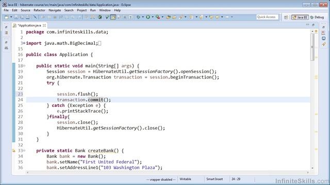Screen dimensions: 330x185
Task: Open the Edit menu
Action: pos(14,10)
